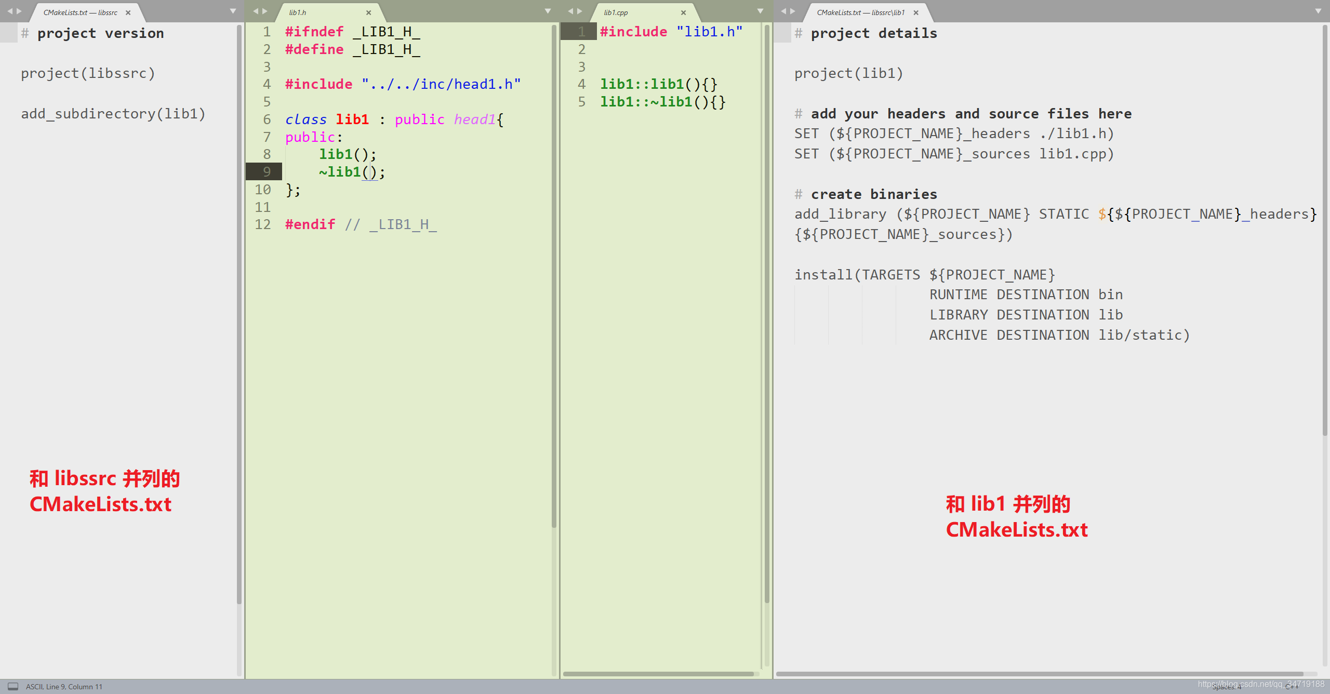Click '#ifndef _LIB1_H_' line in lib1.h

(353, 32)
